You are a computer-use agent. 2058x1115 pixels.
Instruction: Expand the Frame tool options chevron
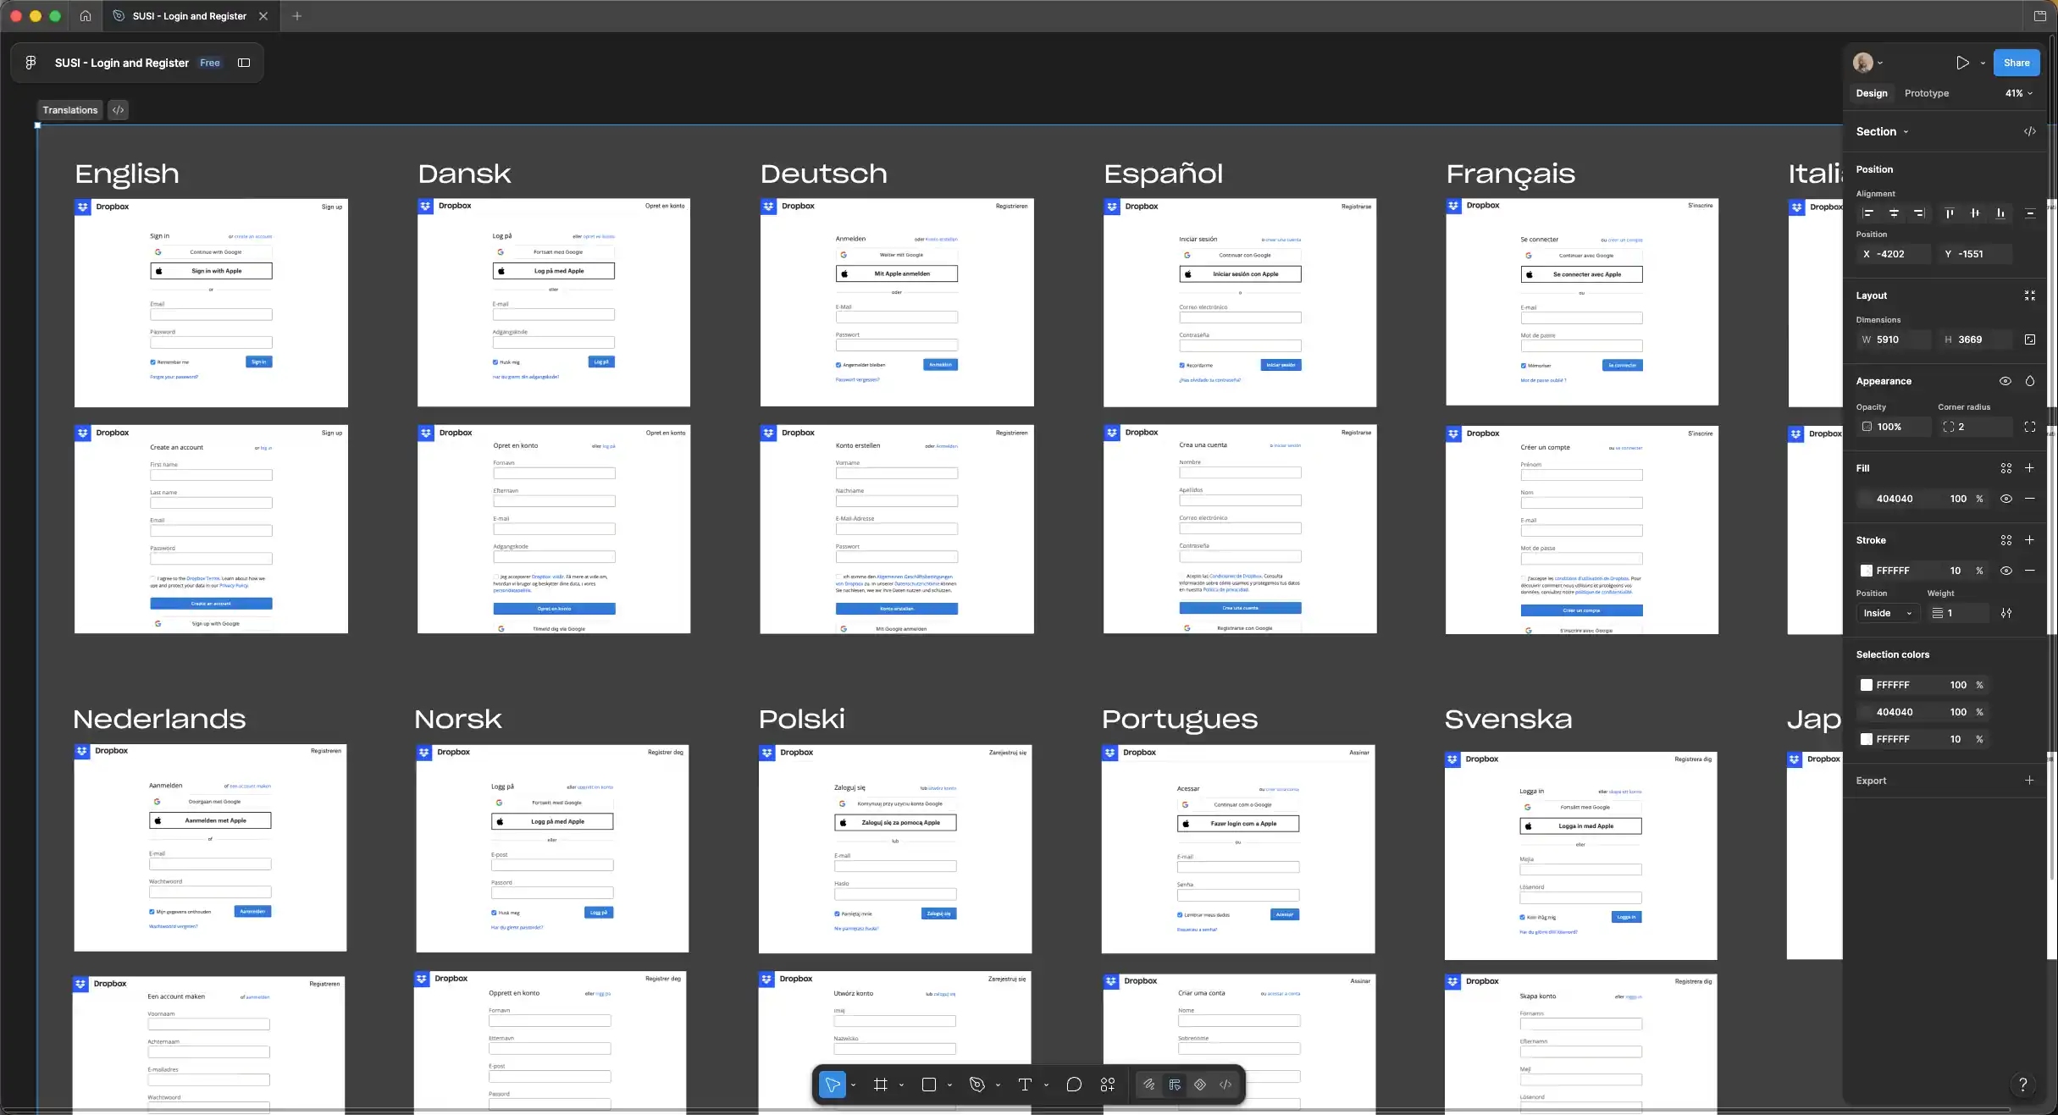click(901, 1085)
